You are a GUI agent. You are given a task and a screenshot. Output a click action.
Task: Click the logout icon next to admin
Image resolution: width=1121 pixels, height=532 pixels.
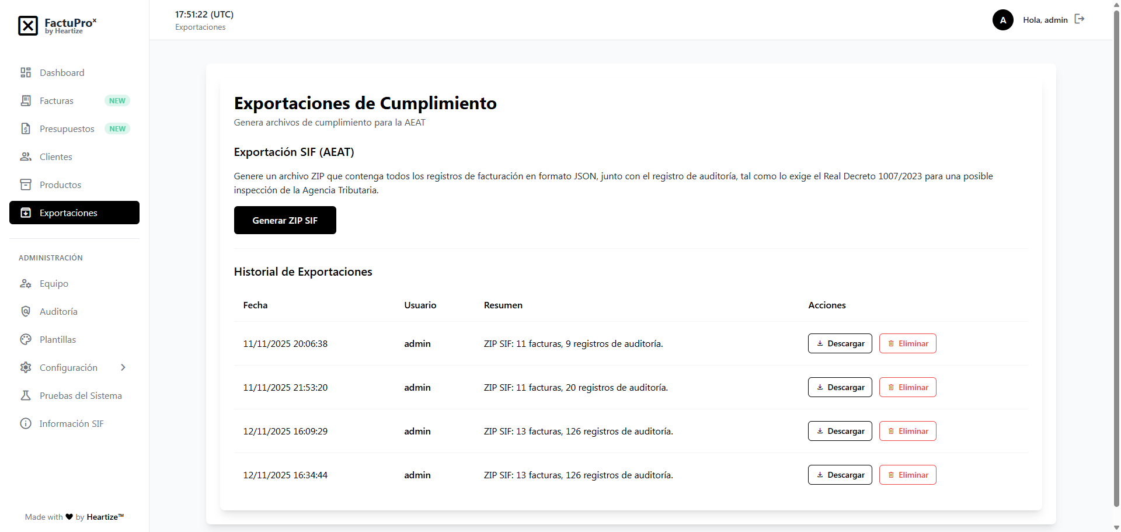point(1080,19)
